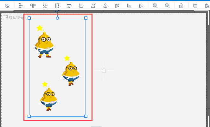Match the width of selected objects
The image size is (210, 127).
tap(69, 6)
